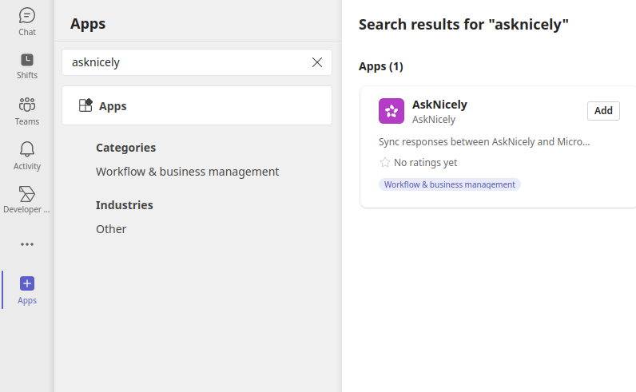Screen dimensions: 636x392
Task: Filter by Workflow & business management category
Action: [188, 172]
